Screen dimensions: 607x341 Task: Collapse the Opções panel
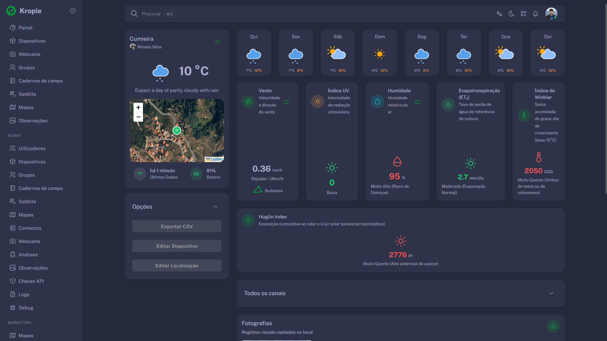(215, 207)
